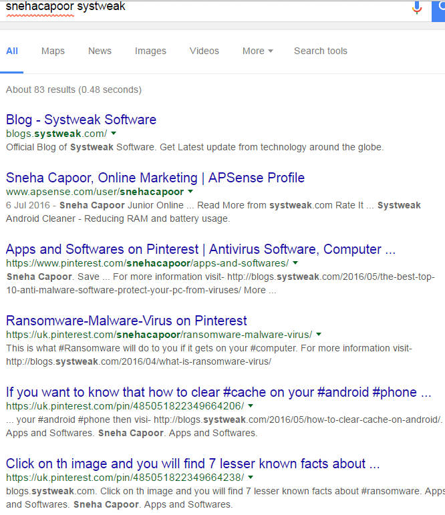Open the Images results tab
The width and height of the screenshot is (445, 515).
[150, 51]
